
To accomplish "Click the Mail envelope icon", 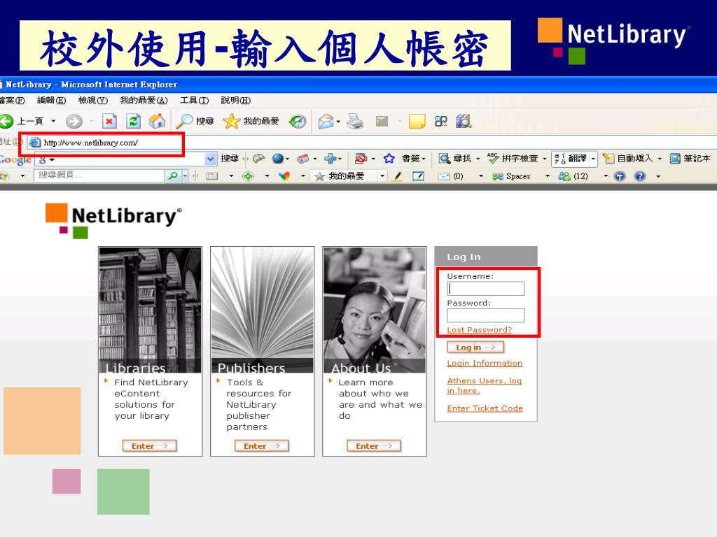I will tap(326, 122).
